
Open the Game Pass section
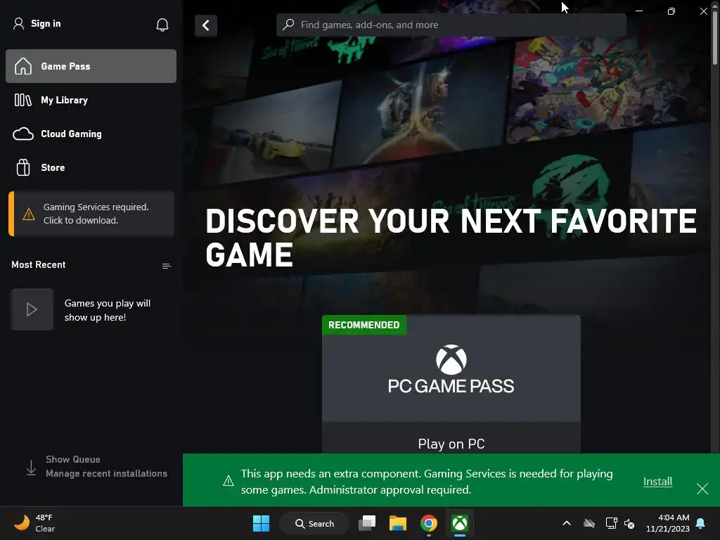pyautogui.click(x=91, y=66)
